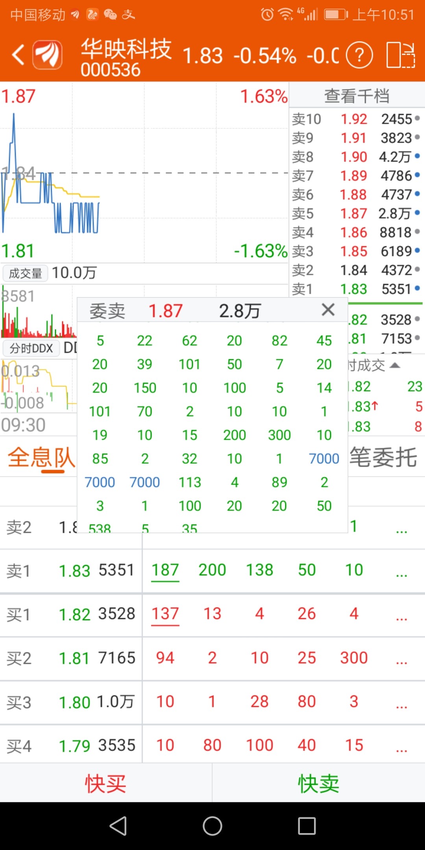
Task: Tap the 1.80 1.0万 cell in 买3 row
Action: point(96,702)
